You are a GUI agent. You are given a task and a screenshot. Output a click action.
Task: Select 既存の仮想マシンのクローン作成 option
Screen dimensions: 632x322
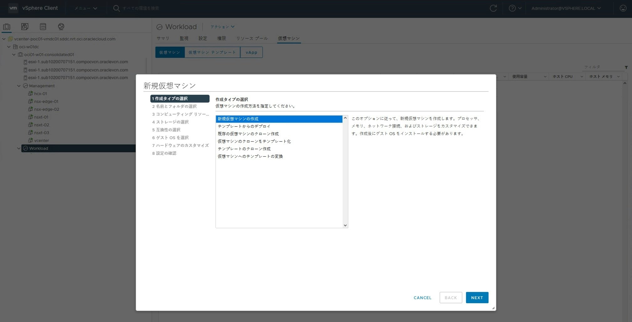click(x=279, y=134)
